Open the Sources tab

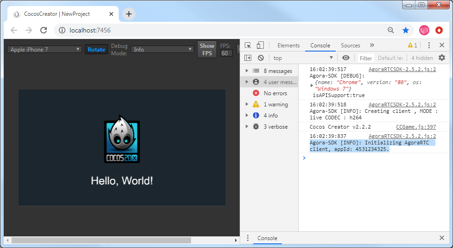pos(351,46)
